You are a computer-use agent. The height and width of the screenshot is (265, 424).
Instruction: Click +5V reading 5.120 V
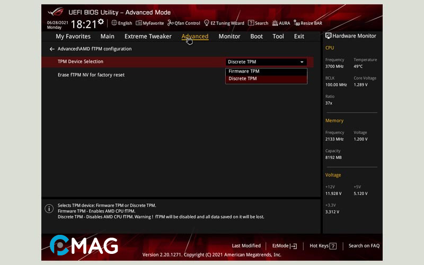[x=360, y=193]
